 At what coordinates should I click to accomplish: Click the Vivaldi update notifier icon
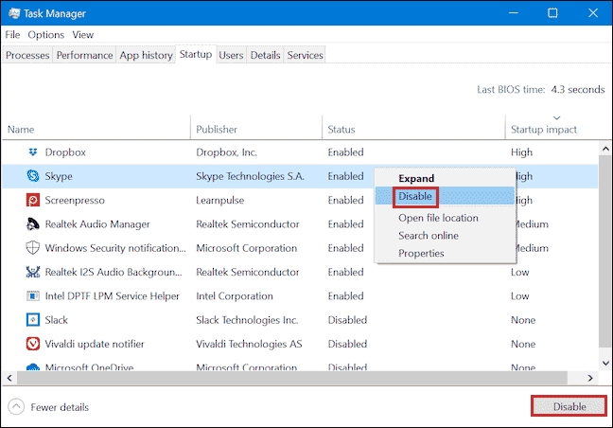[33, 344]
